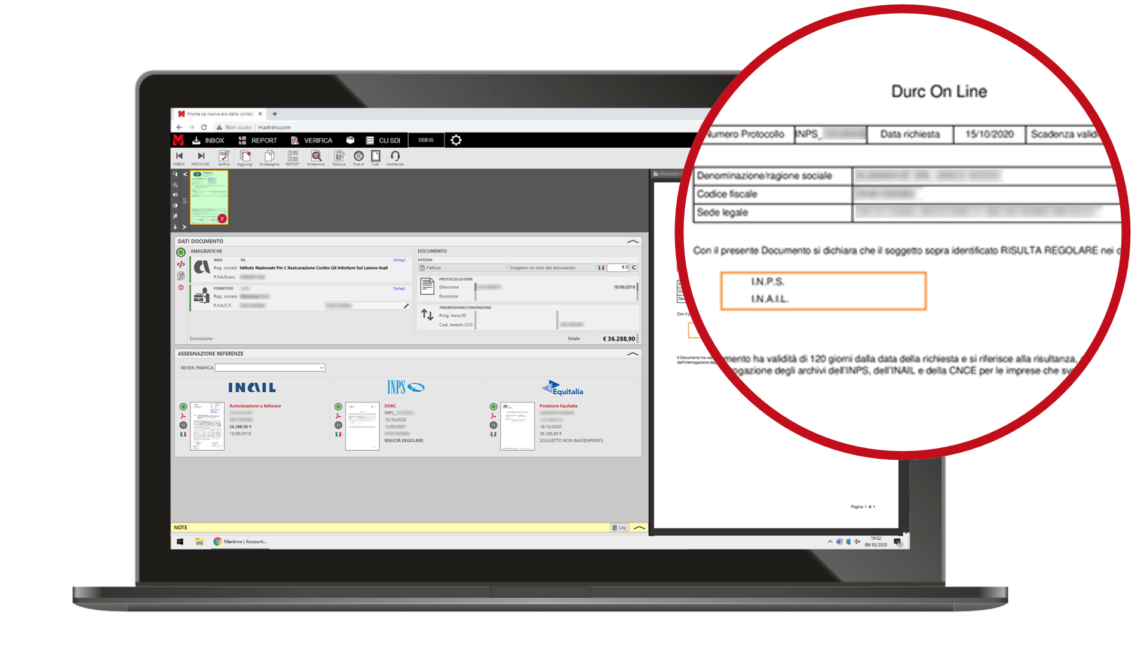
Task: Click the ARCHIVIAT. next arrow icon
Action: [x=201, y=158]
